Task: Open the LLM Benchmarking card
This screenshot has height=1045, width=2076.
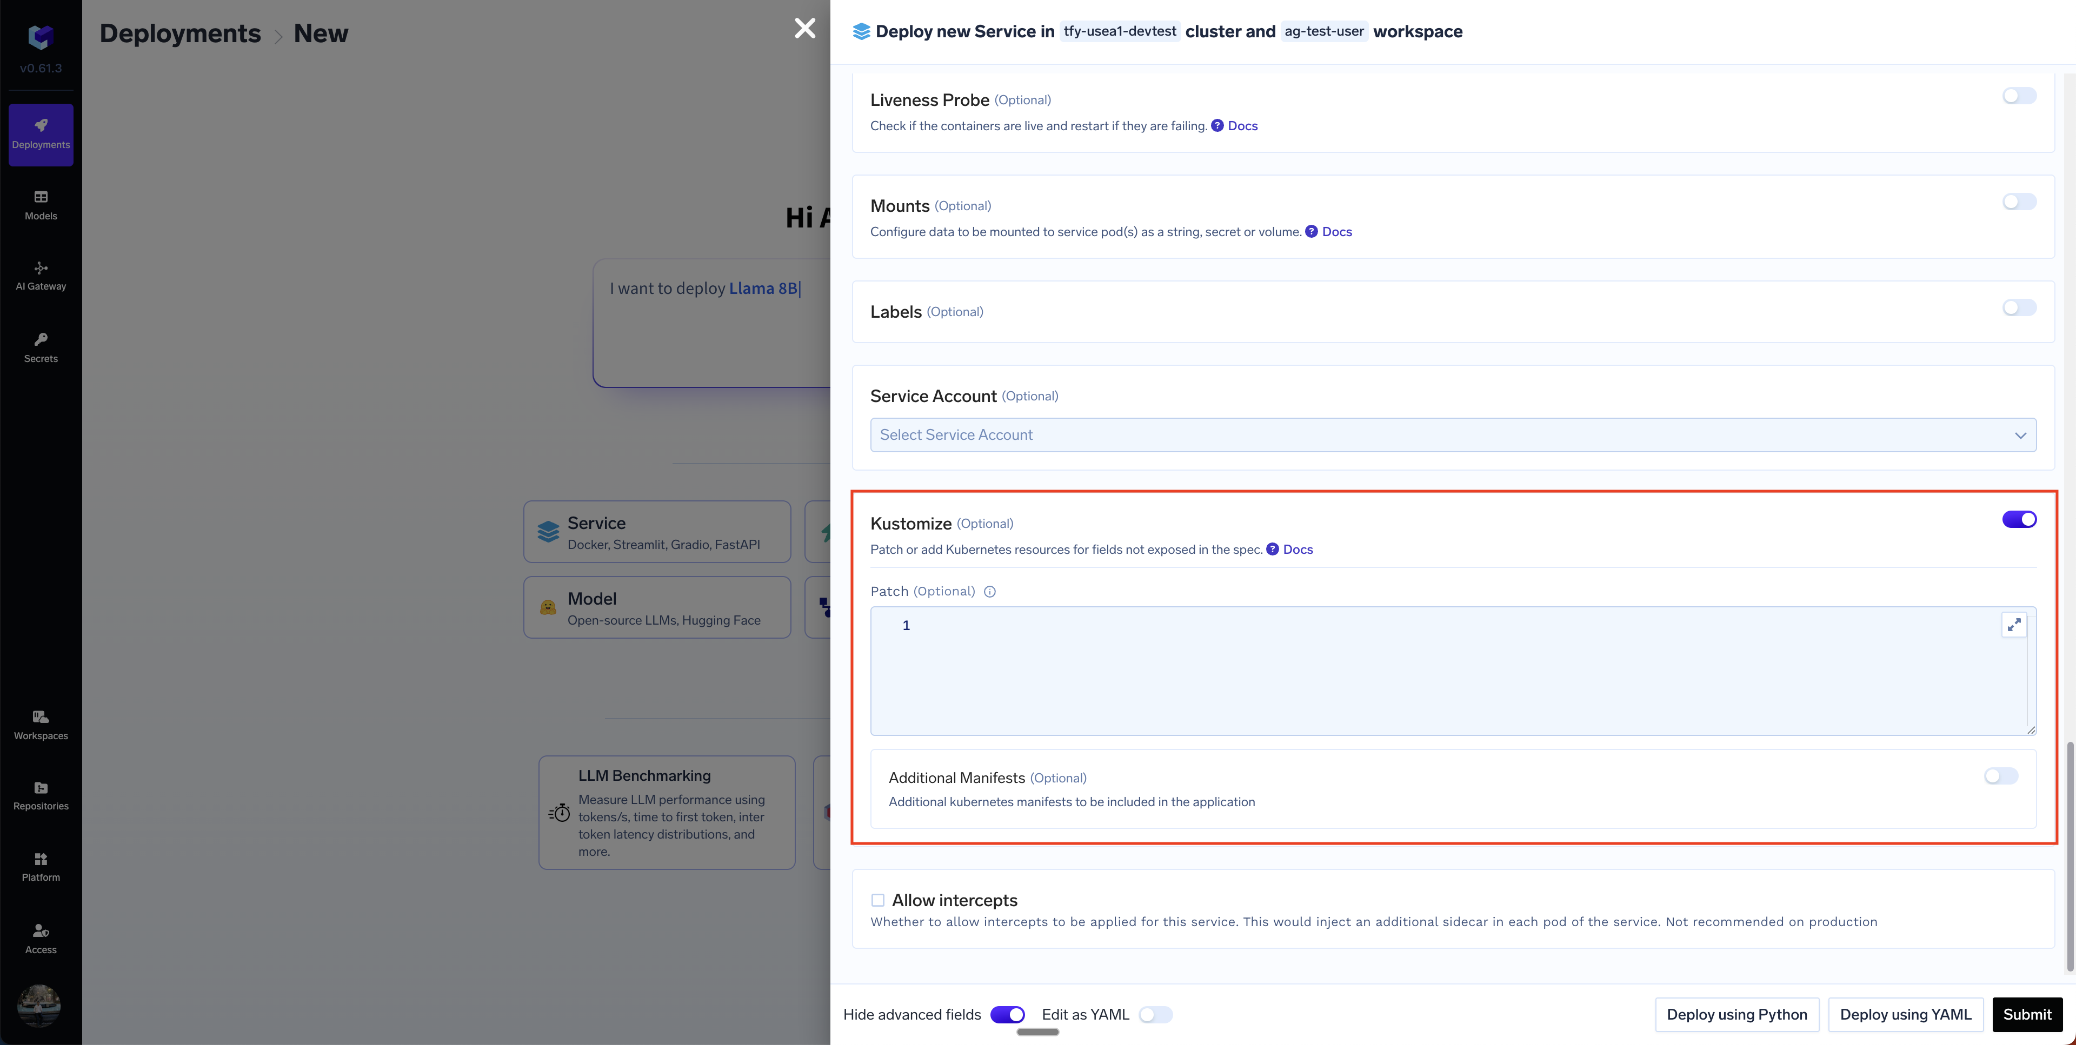Action: (x=667, y=812)
